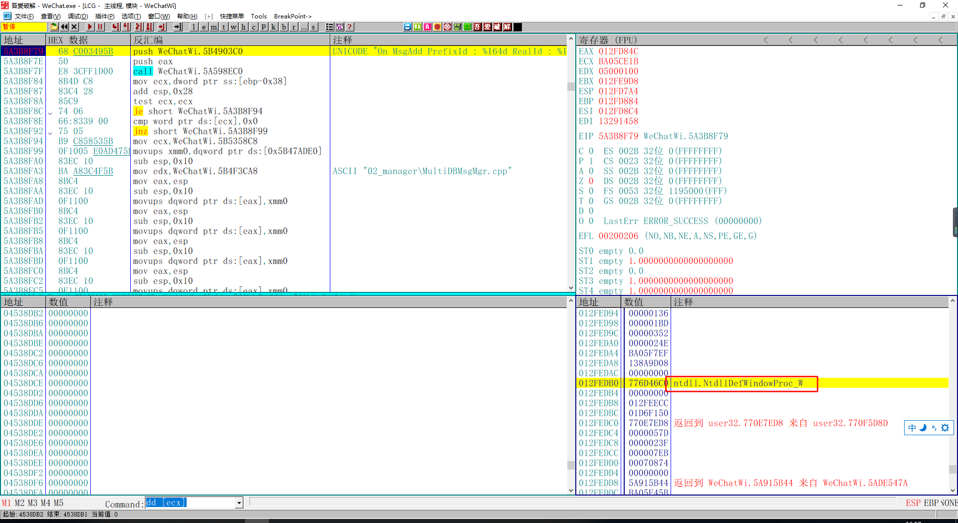Open help with red question mark icon
Viewport: 958px width, 523px height.
[349, 27]
